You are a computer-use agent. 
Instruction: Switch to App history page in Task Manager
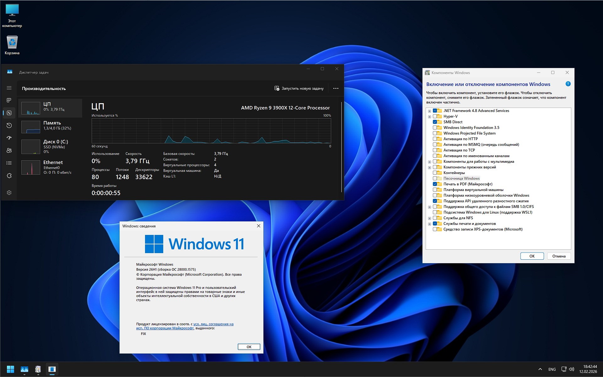point(9,126)
